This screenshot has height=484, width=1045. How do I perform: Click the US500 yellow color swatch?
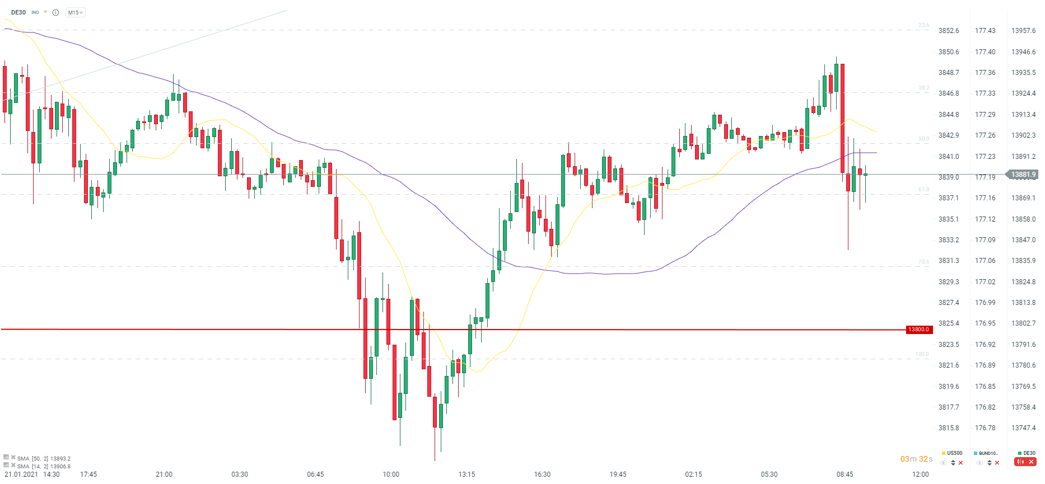pyautogui.click(x=944, y=453)
